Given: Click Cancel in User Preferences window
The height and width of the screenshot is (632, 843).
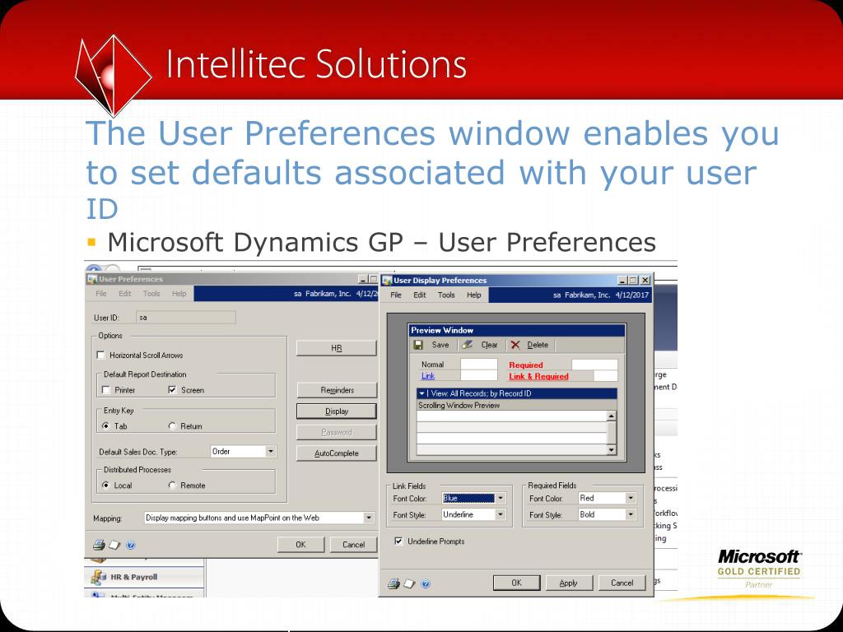Looking at the screenshot, I should click(354, 545).
